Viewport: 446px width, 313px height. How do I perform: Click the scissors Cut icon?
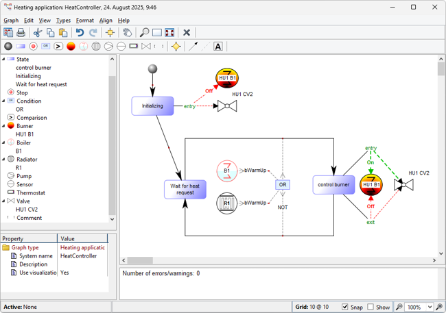pos(38,32)
